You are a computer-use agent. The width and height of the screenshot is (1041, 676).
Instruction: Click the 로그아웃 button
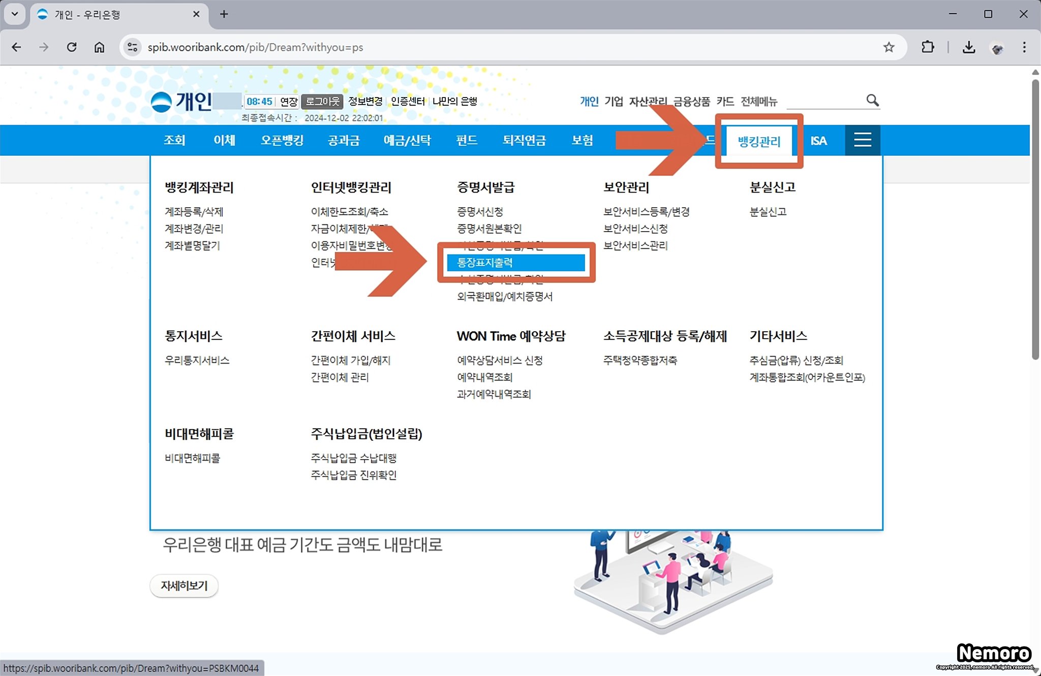pos(322,102)
